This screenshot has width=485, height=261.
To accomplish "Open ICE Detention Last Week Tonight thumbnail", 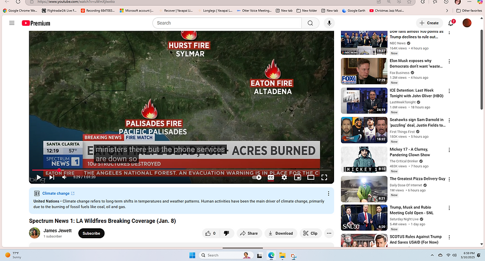I will [x=364, y=101].
